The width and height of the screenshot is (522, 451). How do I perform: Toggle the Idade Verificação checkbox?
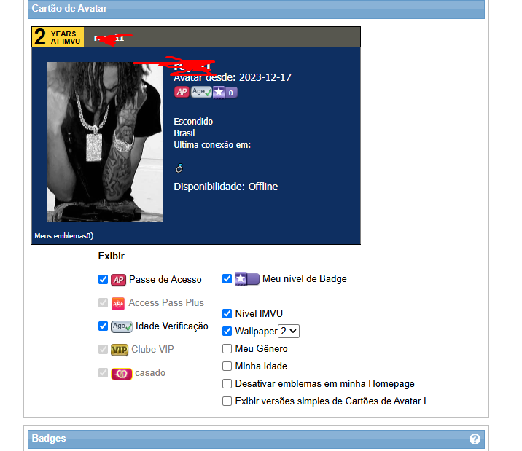point(103,326)
